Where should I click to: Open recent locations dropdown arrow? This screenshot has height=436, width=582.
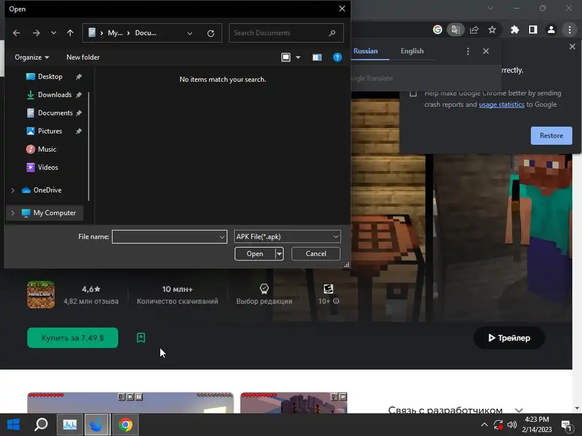[x=54, y=33]
